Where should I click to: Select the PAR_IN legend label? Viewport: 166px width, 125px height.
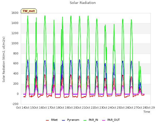tap(93, 120)
